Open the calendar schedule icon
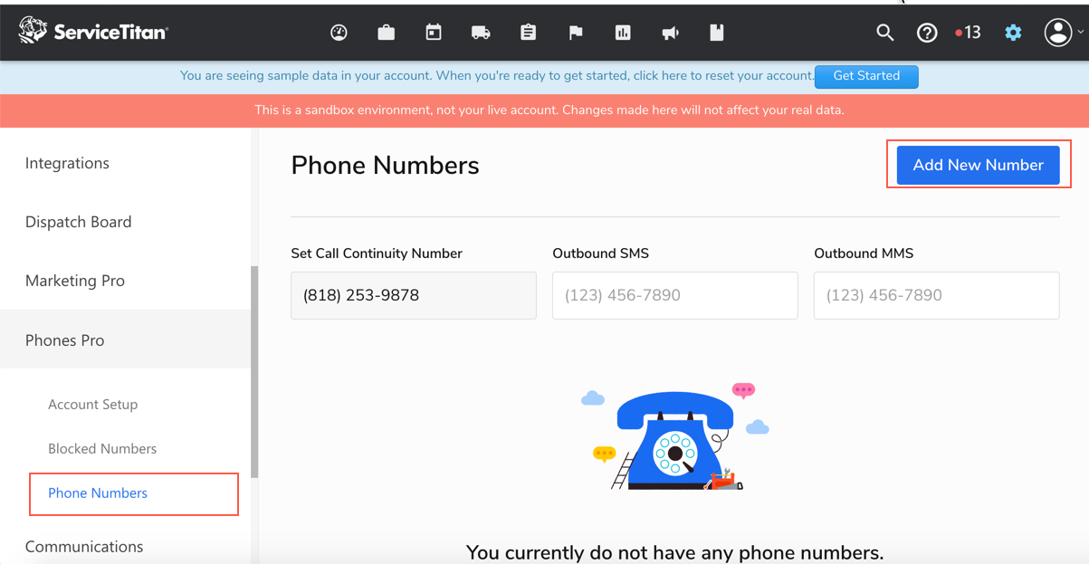This screenshot has height=564, width=1089. pyautogui.click(x=434, y=33)
